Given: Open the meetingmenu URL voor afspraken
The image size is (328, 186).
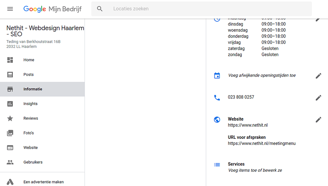Looking at the screenshot, I should [262, 143].
